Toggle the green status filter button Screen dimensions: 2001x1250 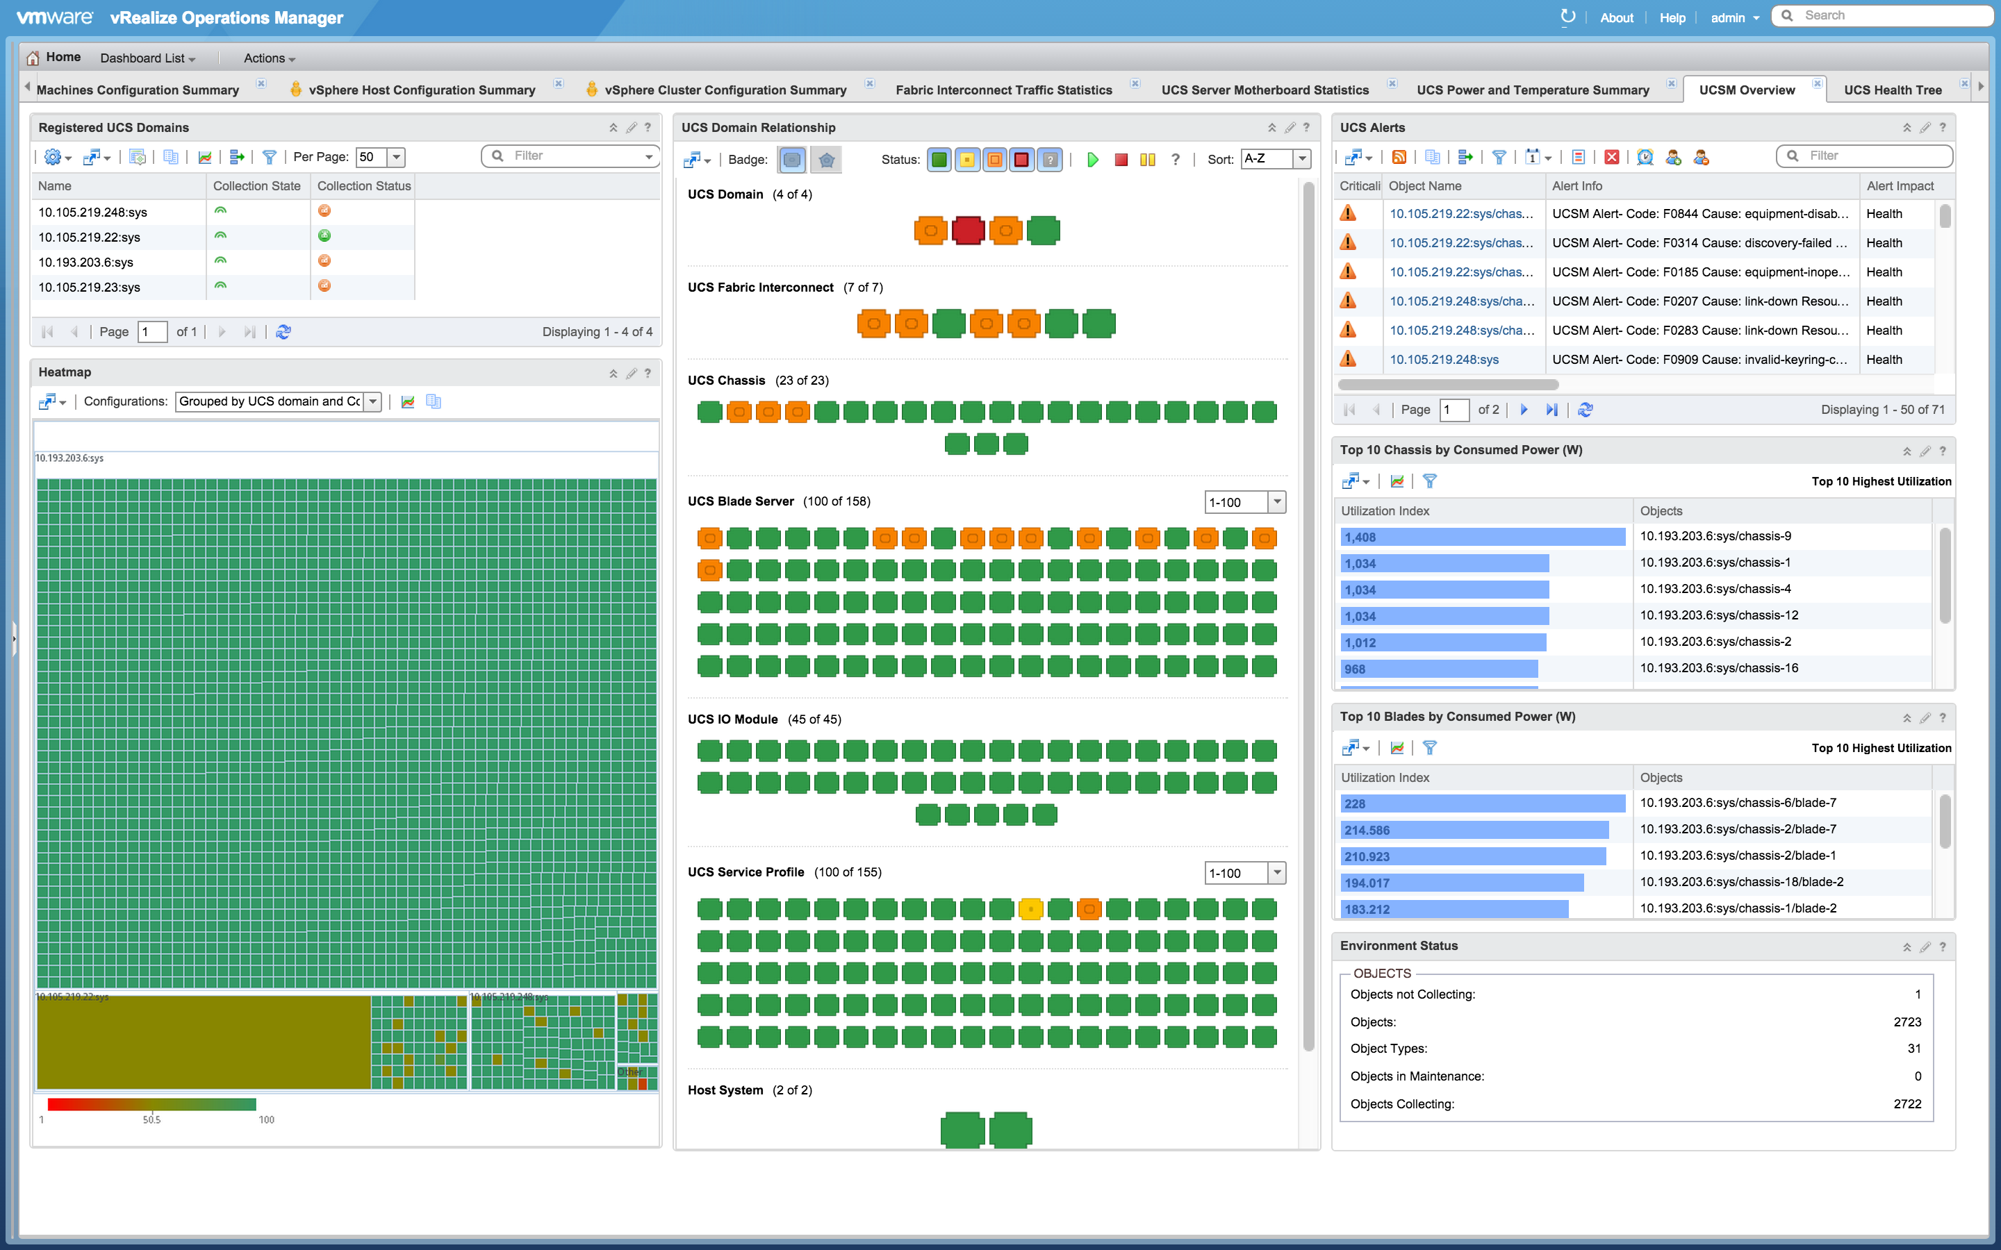pyautogui.click(x=939, y=160)
